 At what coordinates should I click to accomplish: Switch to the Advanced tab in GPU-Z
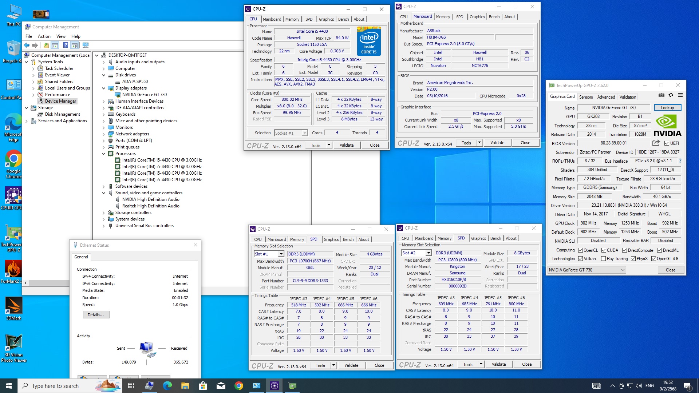click(606, 97)
